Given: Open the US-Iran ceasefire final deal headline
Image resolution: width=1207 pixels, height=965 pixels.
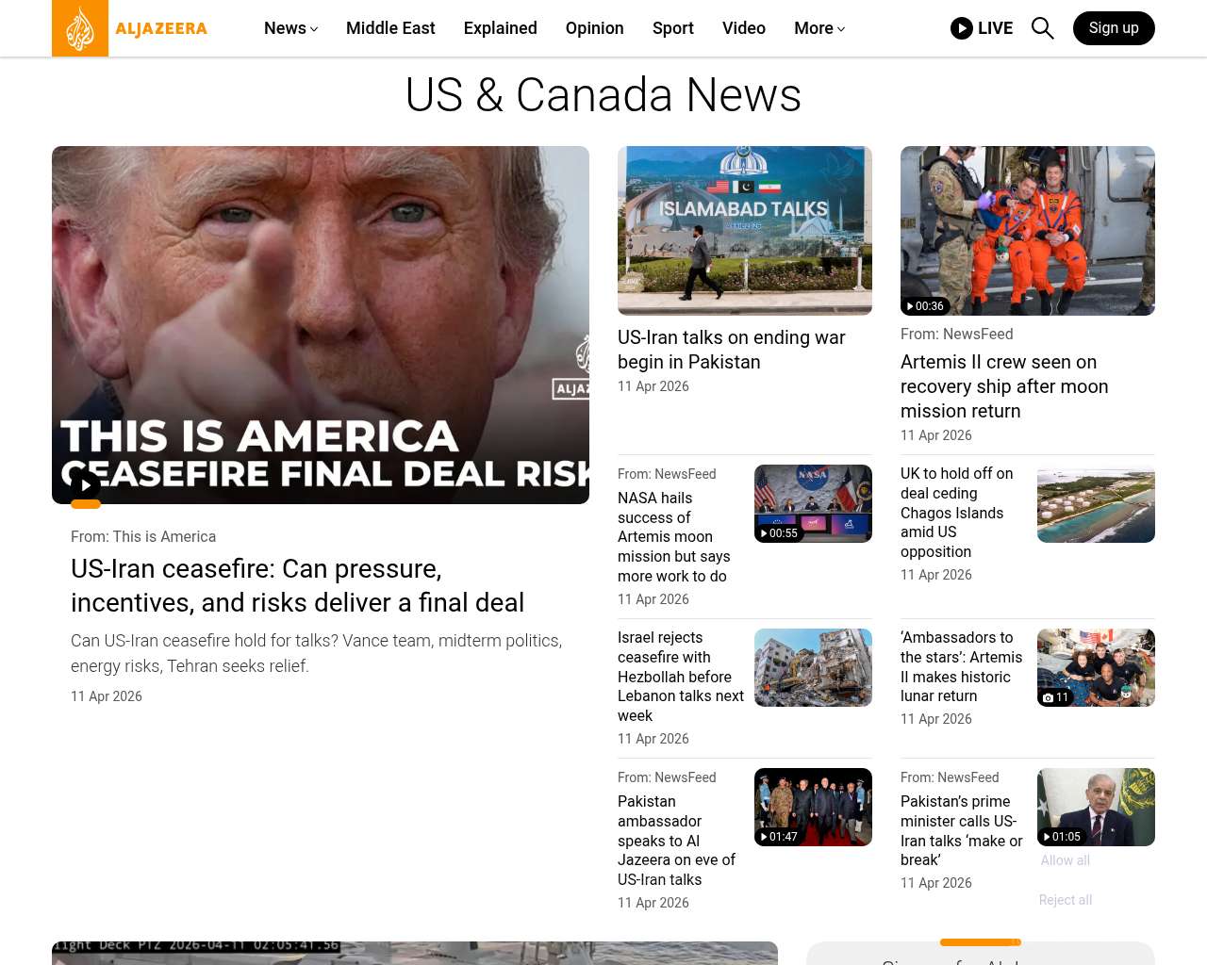Looking at the screenshot, I should point(297,585).
